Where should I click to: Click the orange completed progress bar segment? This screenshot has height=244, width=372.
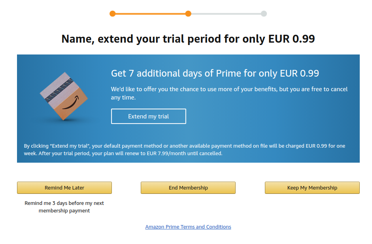point(150,14)
